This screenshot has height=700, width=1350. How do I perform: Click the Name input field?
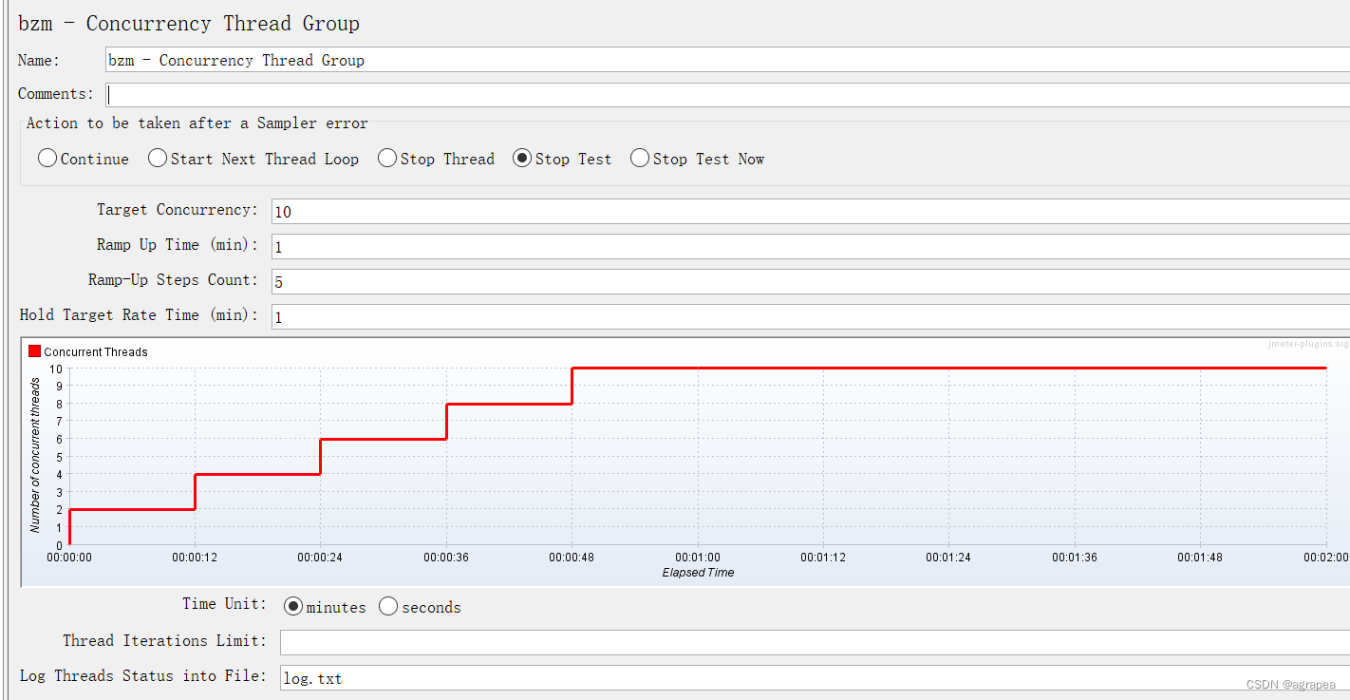click(x=475, y=60)
